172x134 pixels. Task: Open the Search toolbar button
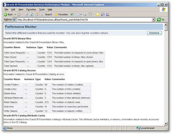[x=46, y=14]
